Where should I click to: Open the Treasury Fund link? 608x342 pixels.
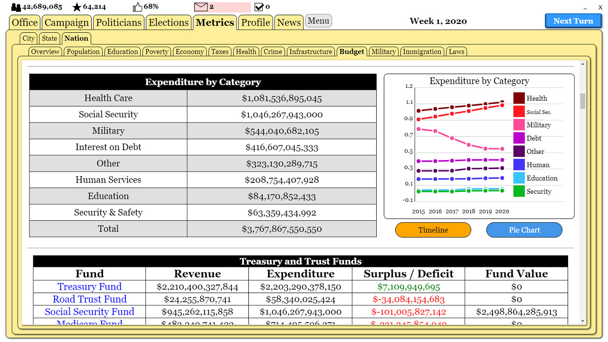[89, 286]
